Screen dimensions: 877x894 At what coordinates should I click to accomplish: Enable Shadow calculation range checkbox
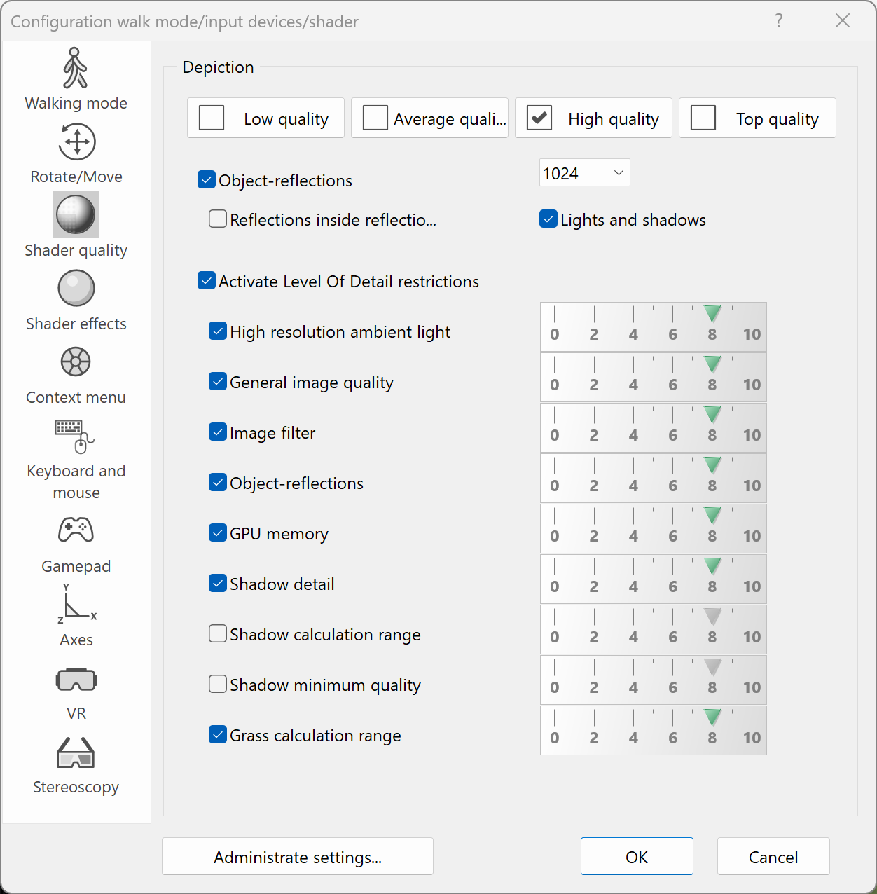click(218, 634)
